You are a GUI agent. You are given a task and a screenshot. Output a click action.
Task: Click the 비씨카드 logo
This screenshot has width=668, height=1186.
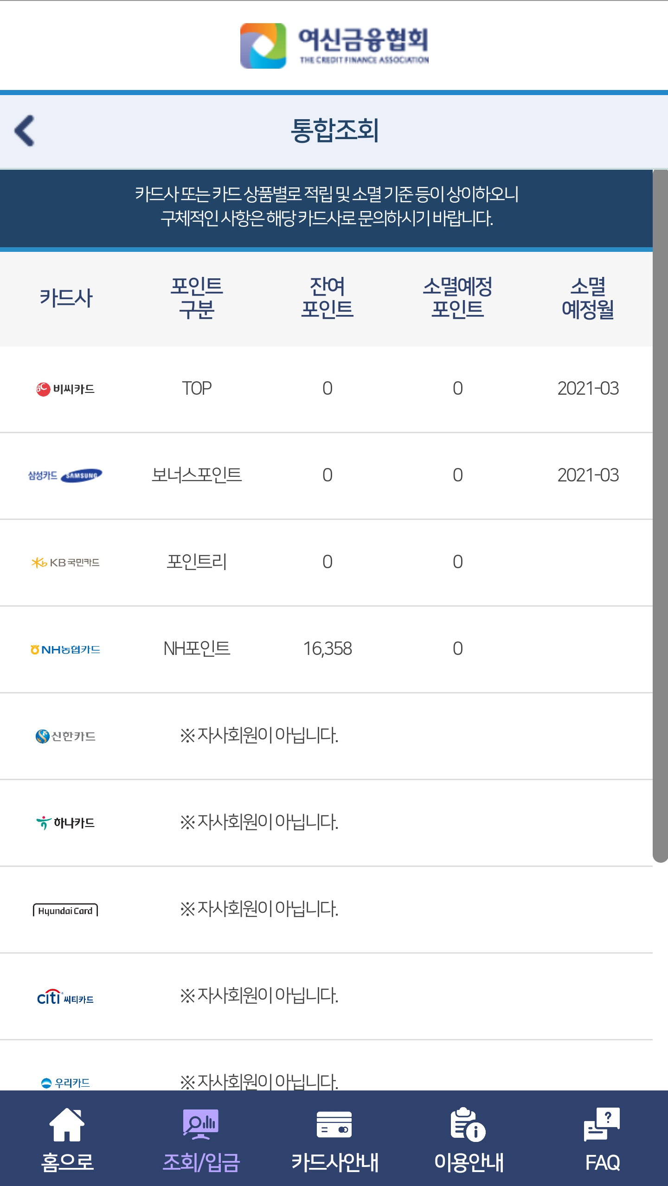pos(65,389)
